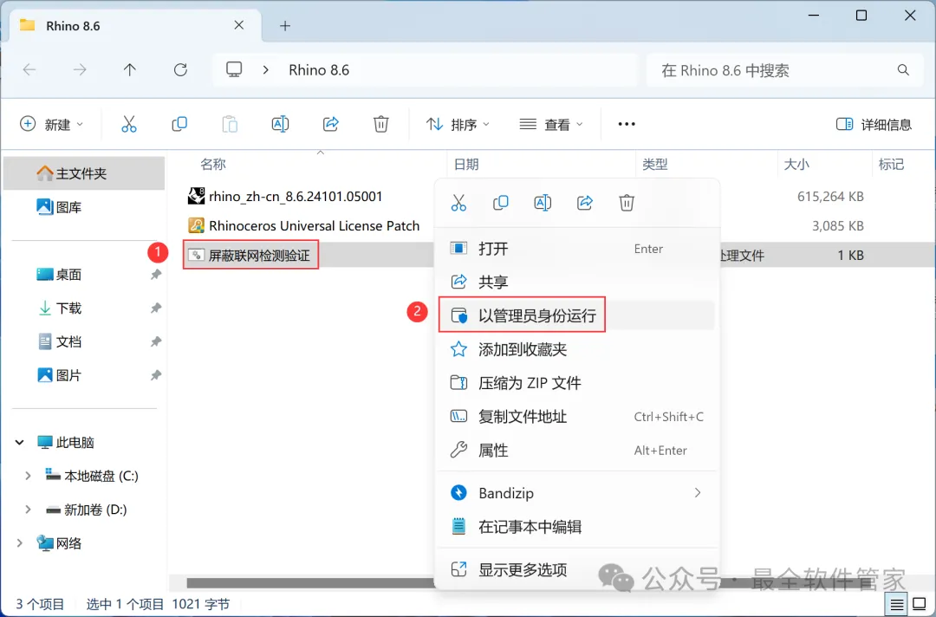Click the Paste icon in the Explorer toolbar
The width and height of the screenshot is (936, 617).
[x=230, y=124]
